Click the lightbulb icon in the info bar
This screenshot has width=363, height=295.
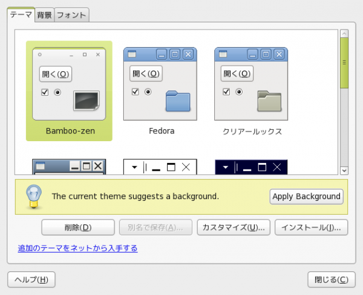coord(34,197)
